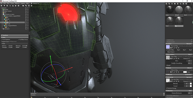
Task: Disable Scale & Bias checkbox
Action: (166, 50)
